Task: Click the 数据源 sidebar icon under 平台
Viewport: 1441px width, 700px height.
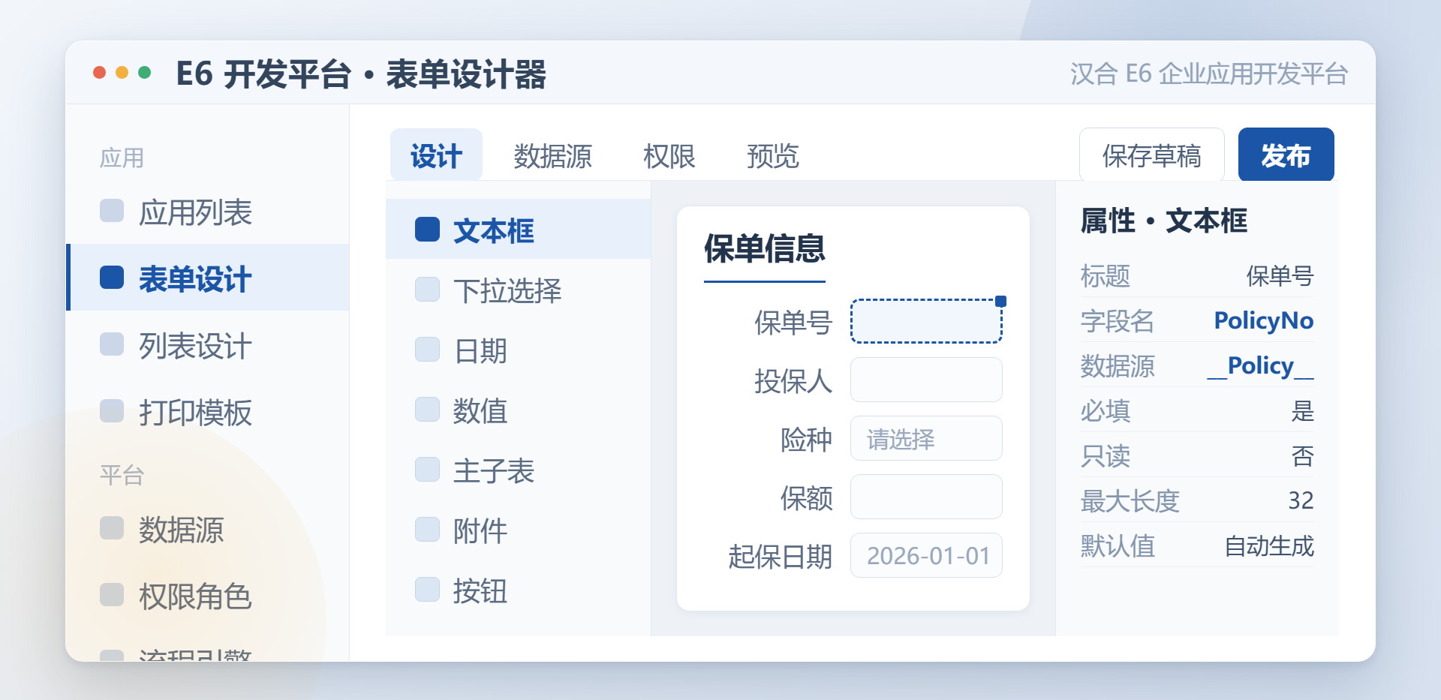Action: pos(112,528)
